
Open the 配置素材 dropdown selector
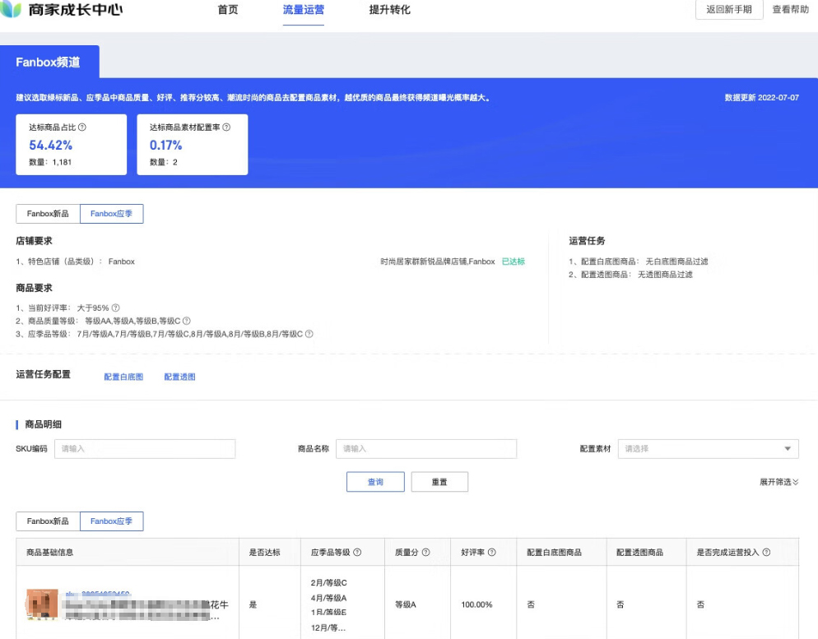[x=707, y=448]
